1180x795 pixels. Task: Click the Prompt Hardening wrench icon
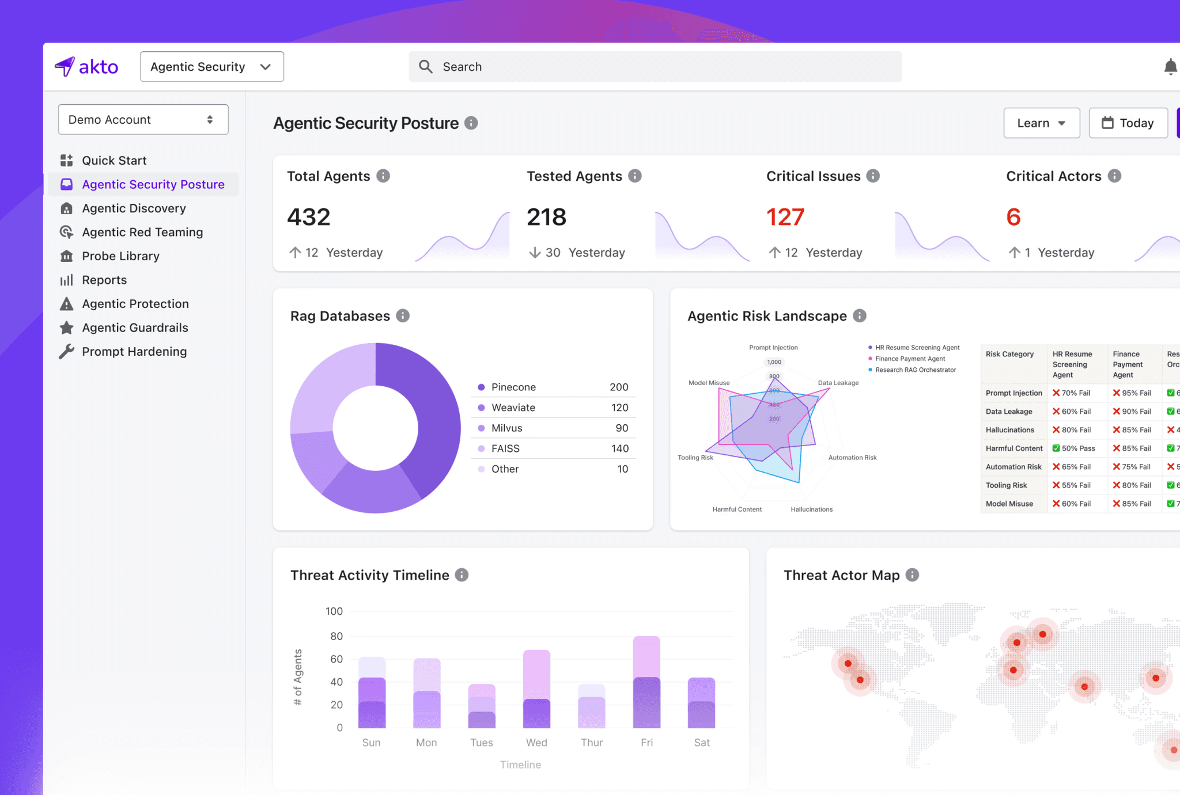point(67,352)
